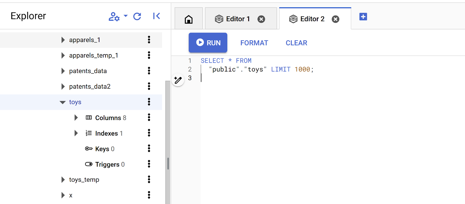This screenshot has width=465, height=204.
Task: Add a new editor tab with plus icon
Action: point(363,17)
